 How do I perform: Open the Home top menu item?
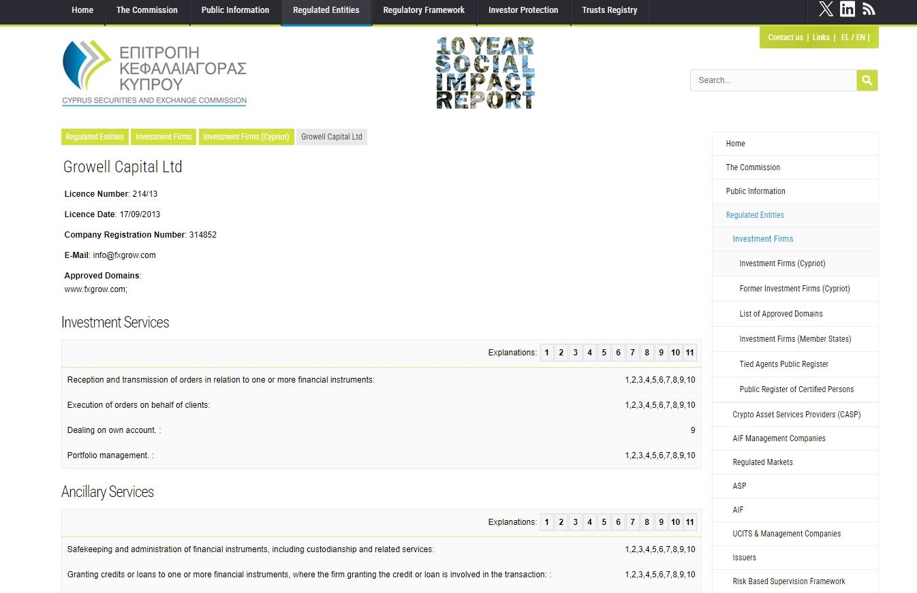click(82, 10)
